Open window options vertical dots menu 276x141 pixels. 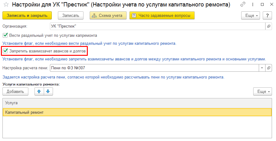[x=252, y=5]
